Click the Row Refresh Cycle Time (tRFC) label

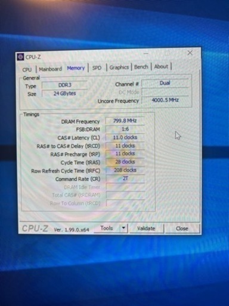pyautogui.click(x=66, y=171)
